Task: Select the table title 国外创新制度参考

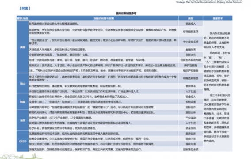Action: (126, 13)
